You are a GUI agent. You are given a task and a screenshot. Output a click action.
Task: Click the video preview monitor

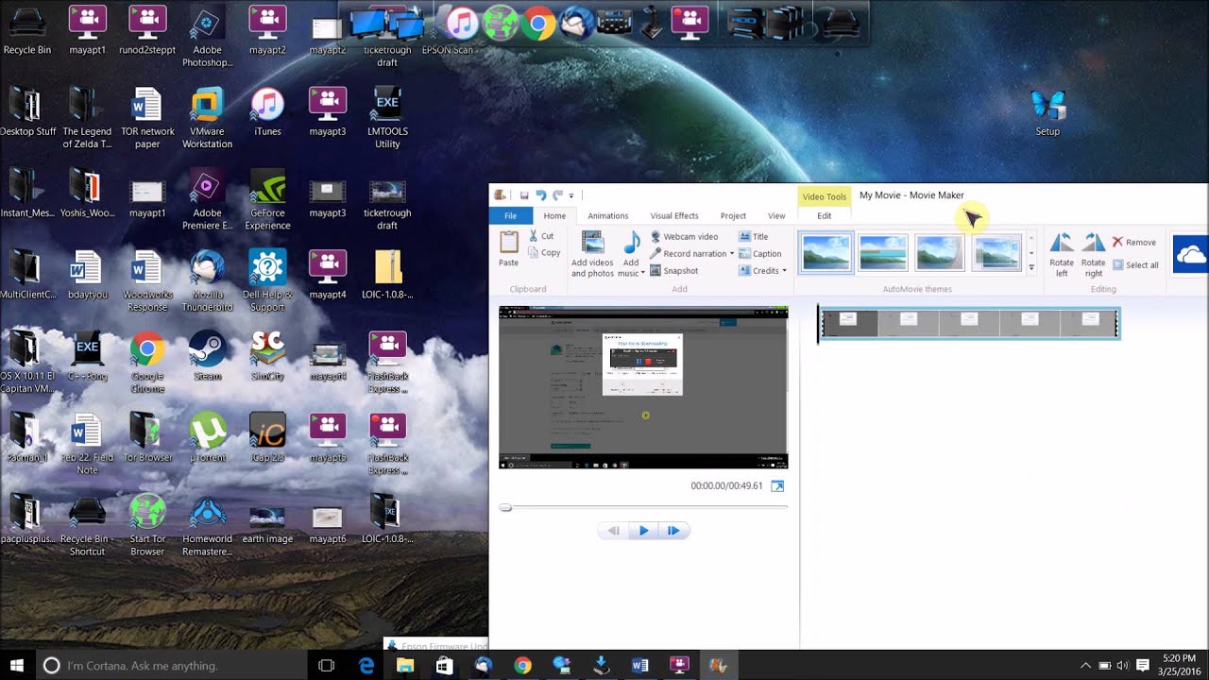pos(643,387)
